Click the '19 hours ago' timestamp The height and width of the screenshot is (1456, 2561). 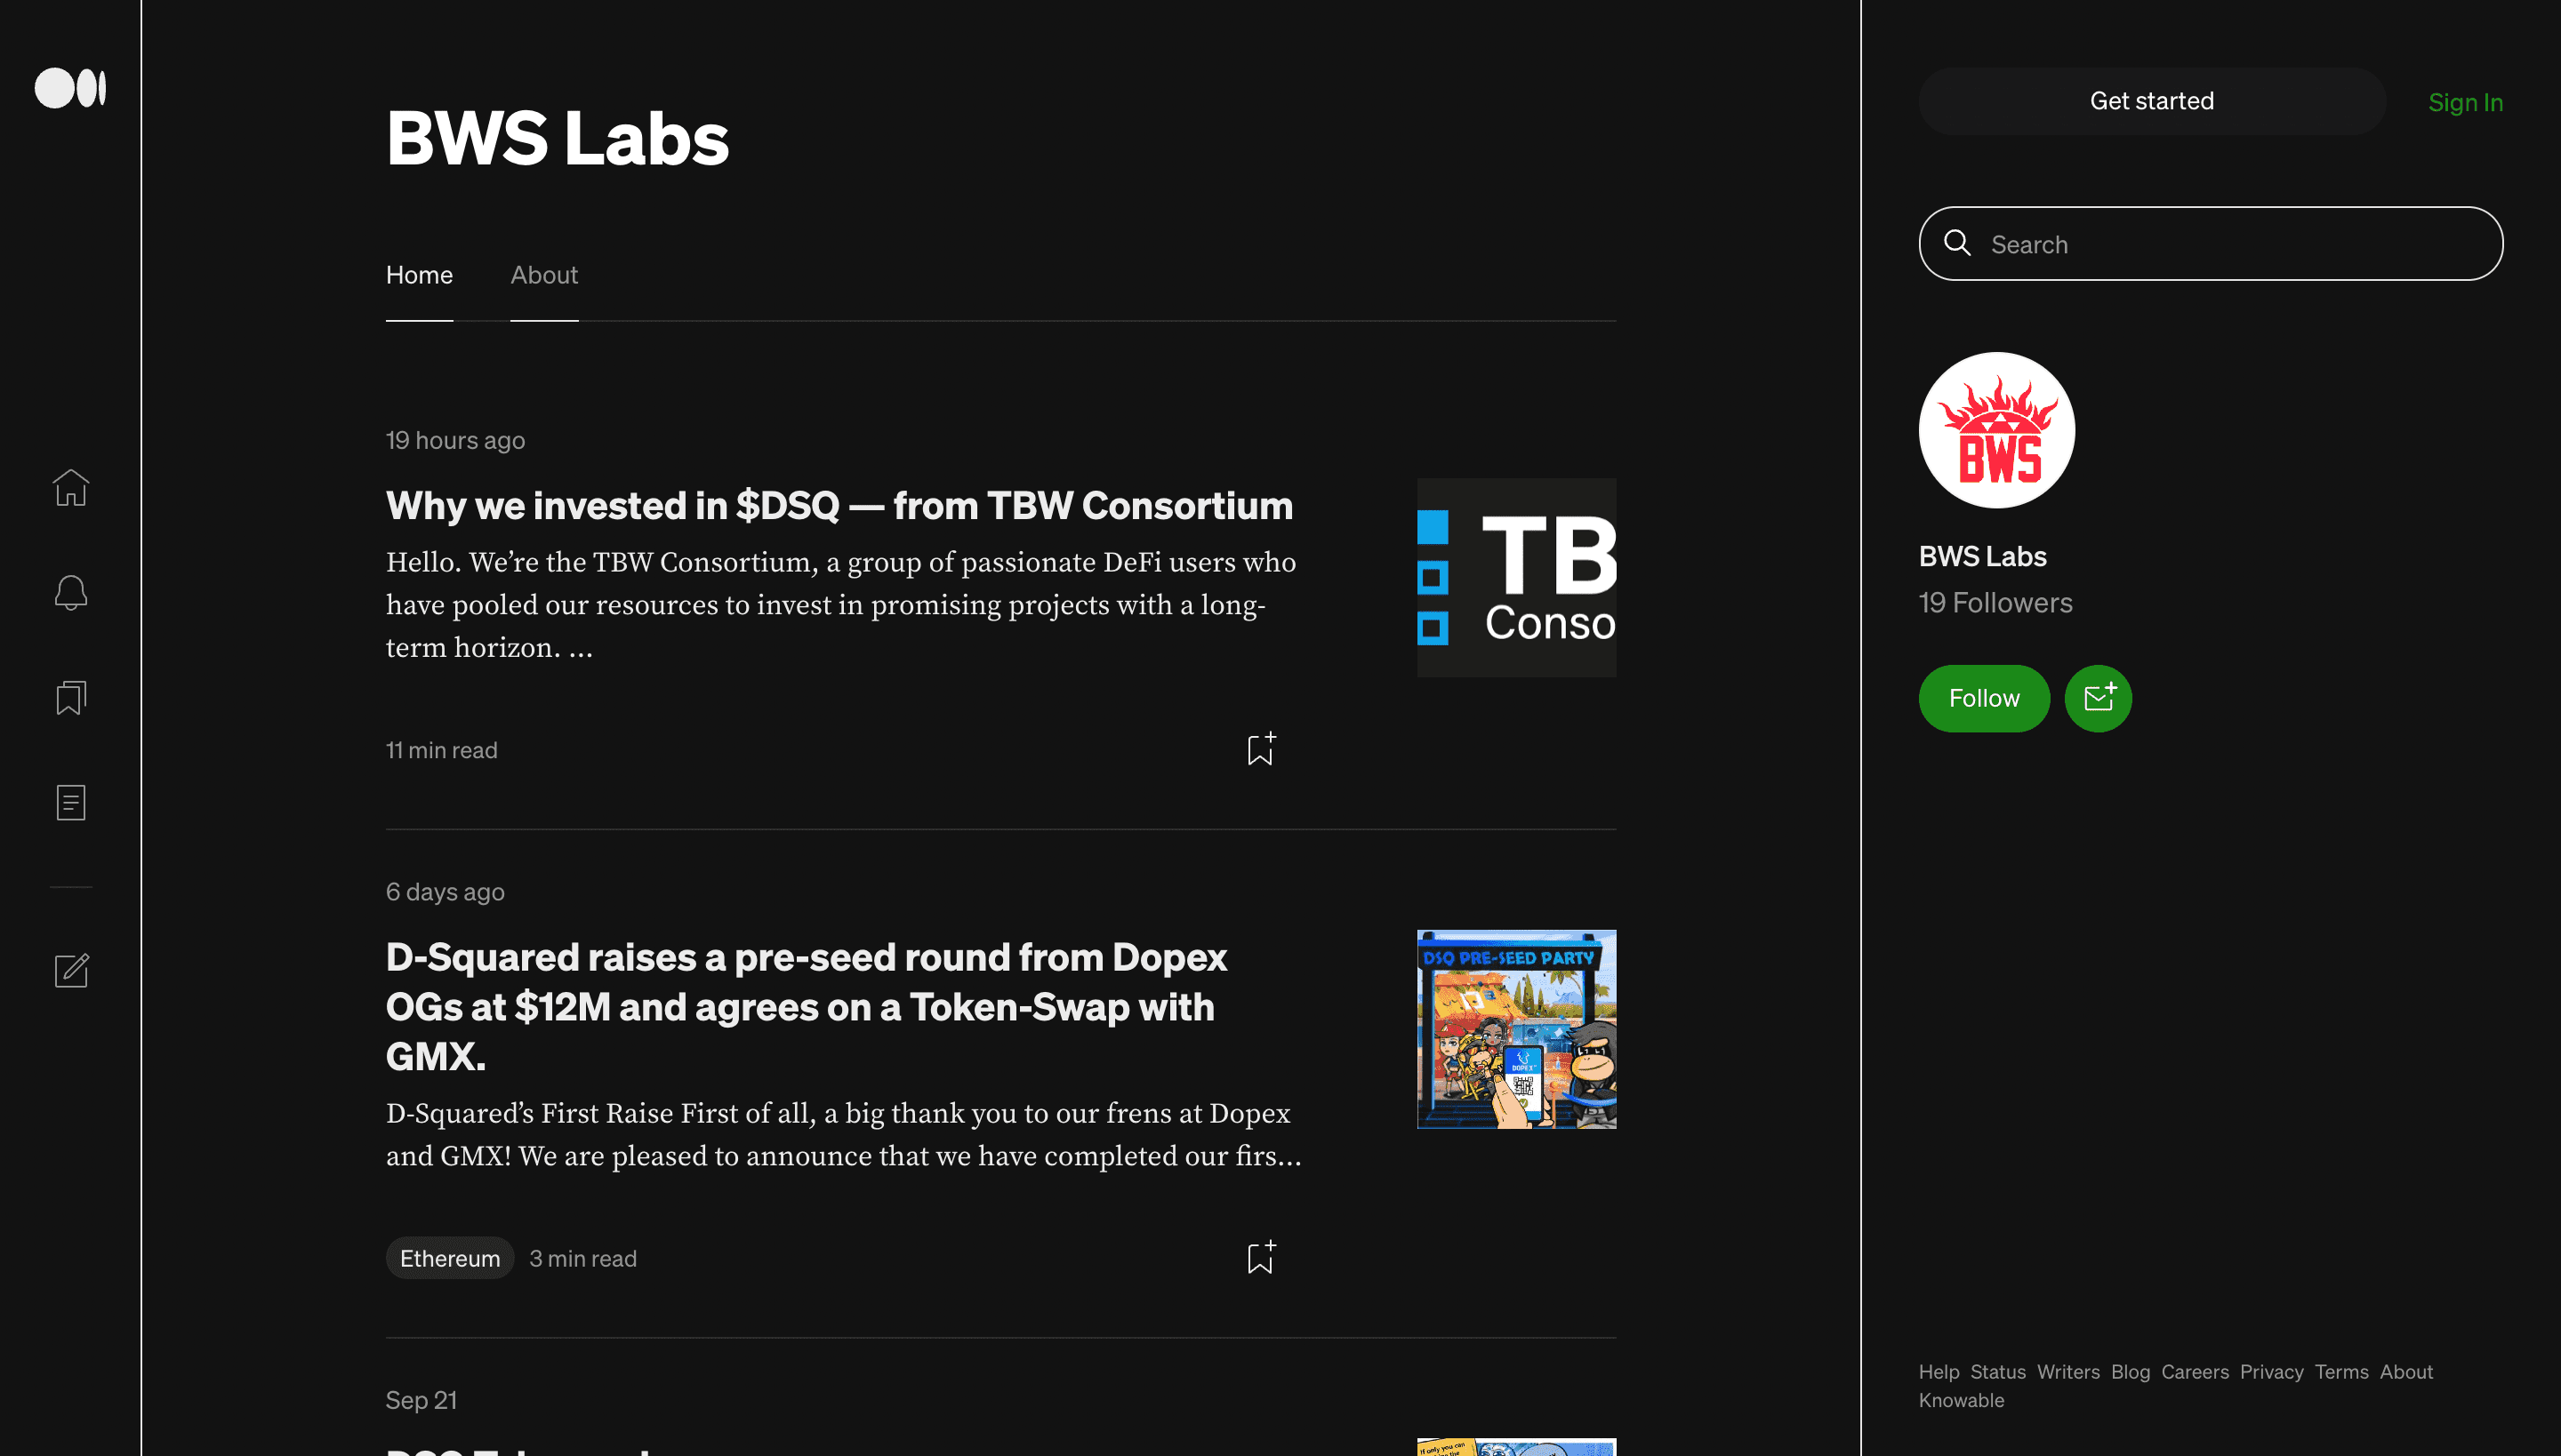[x=455, y=440]
